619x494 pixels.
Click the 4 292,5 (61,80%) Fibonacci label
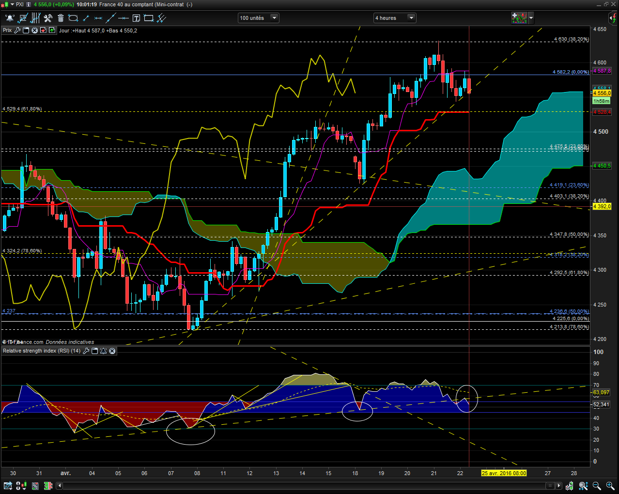coord(570,273)
